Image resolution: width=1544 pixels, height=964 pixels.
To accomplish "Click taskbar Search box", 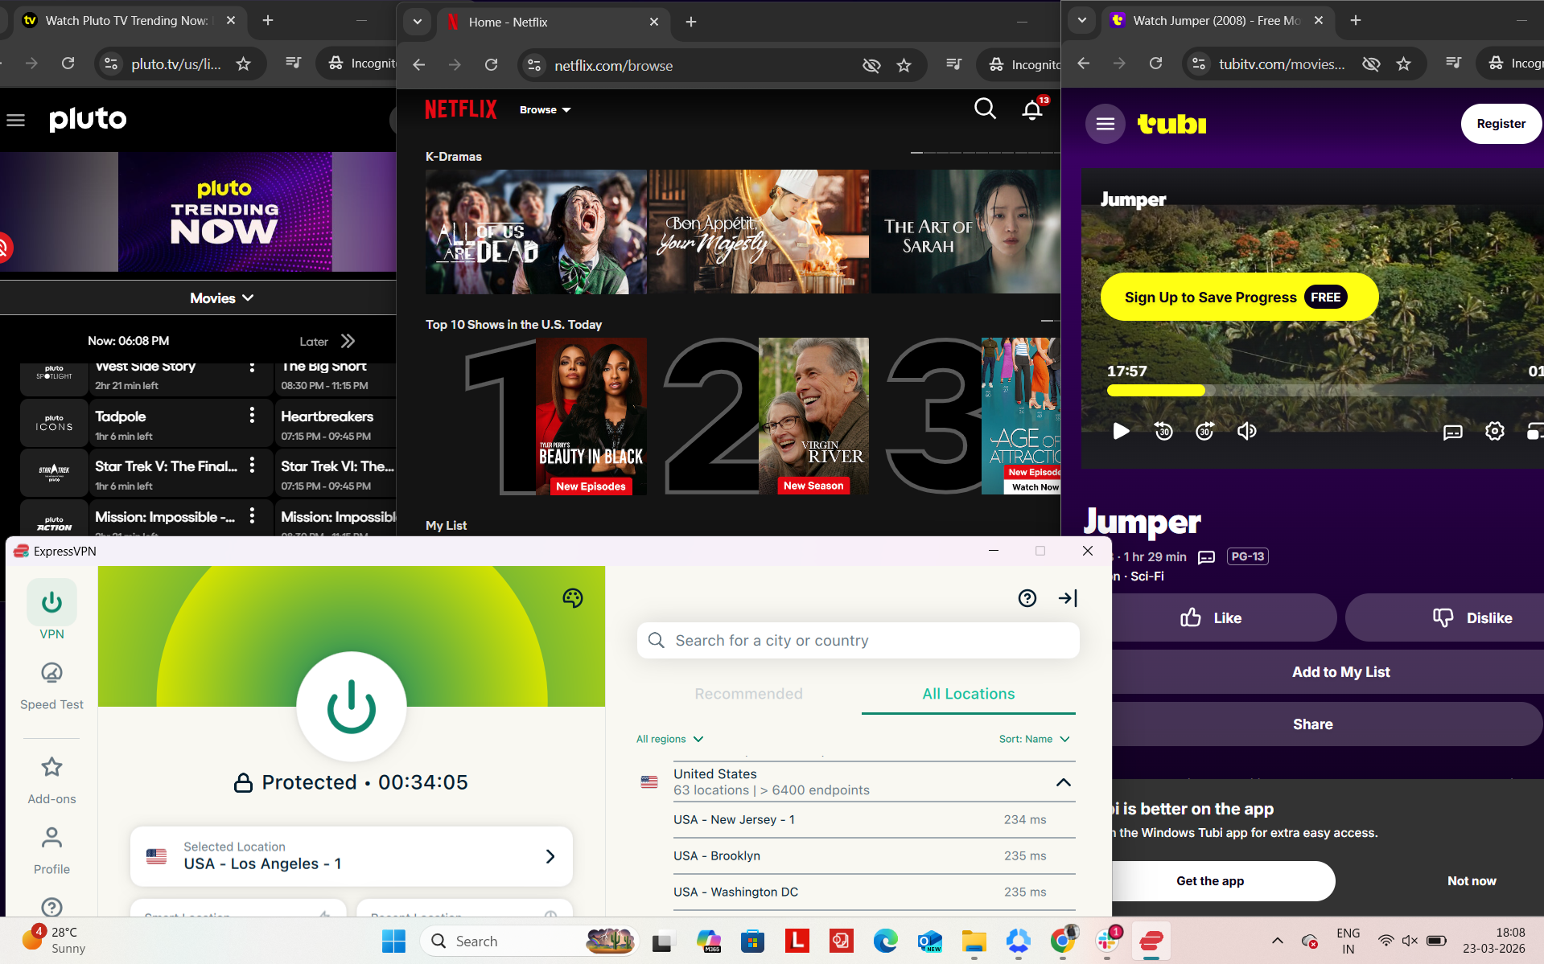I will [531, 941].
